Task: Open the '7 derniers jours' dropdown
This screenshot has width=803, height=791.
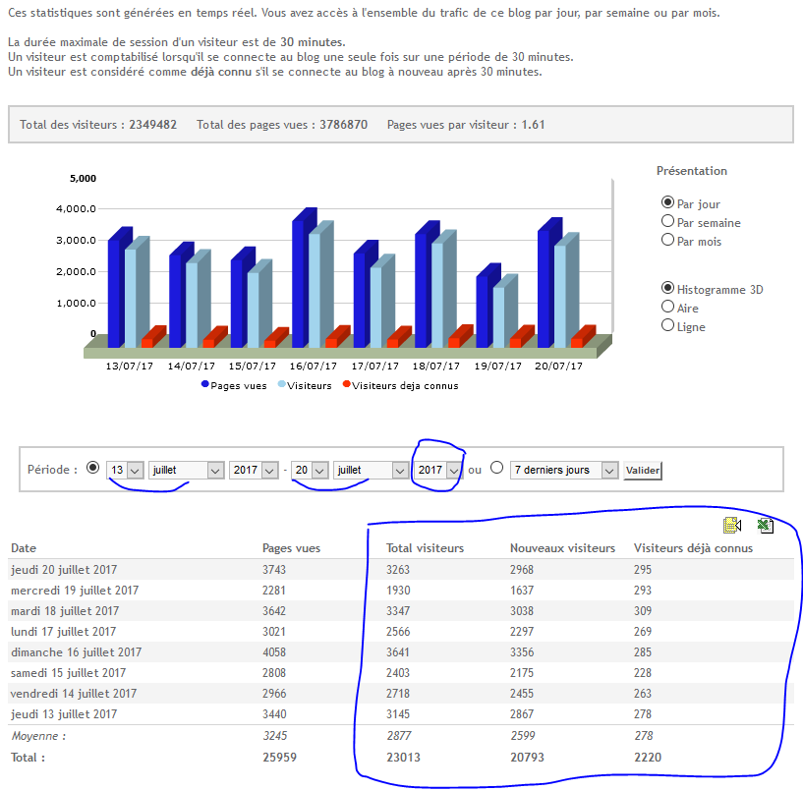Action: coord(564,470)
